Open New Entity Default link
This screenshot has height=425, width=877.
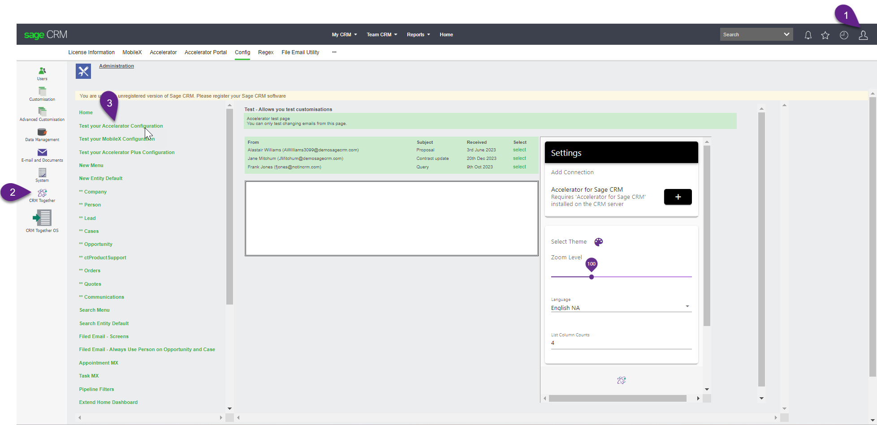[101, 178]
